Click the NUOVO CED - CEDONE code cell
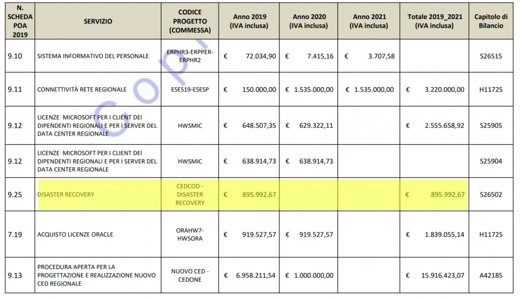 coord(190,276)
